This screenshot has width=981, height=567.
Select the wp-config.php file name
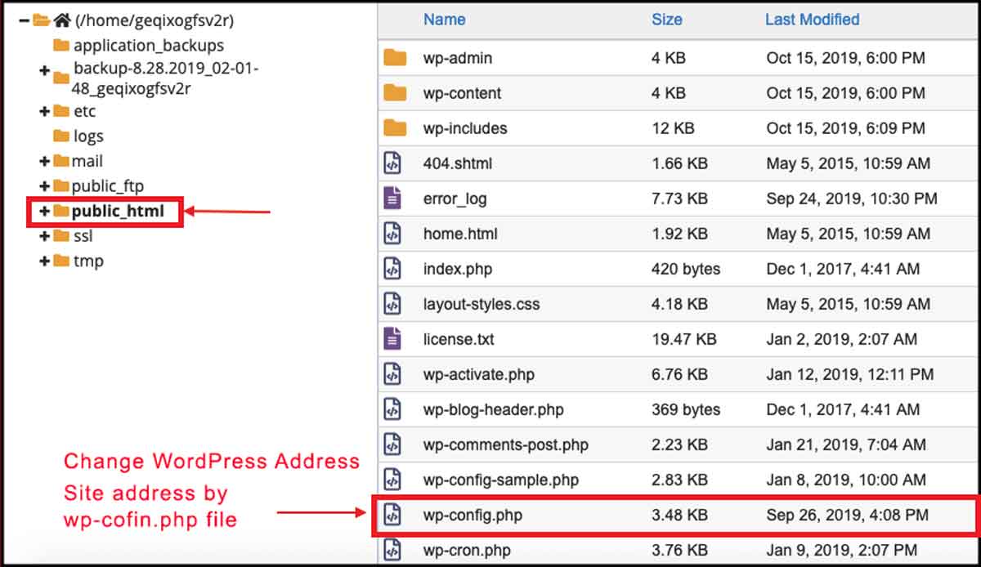pos(473,515)
